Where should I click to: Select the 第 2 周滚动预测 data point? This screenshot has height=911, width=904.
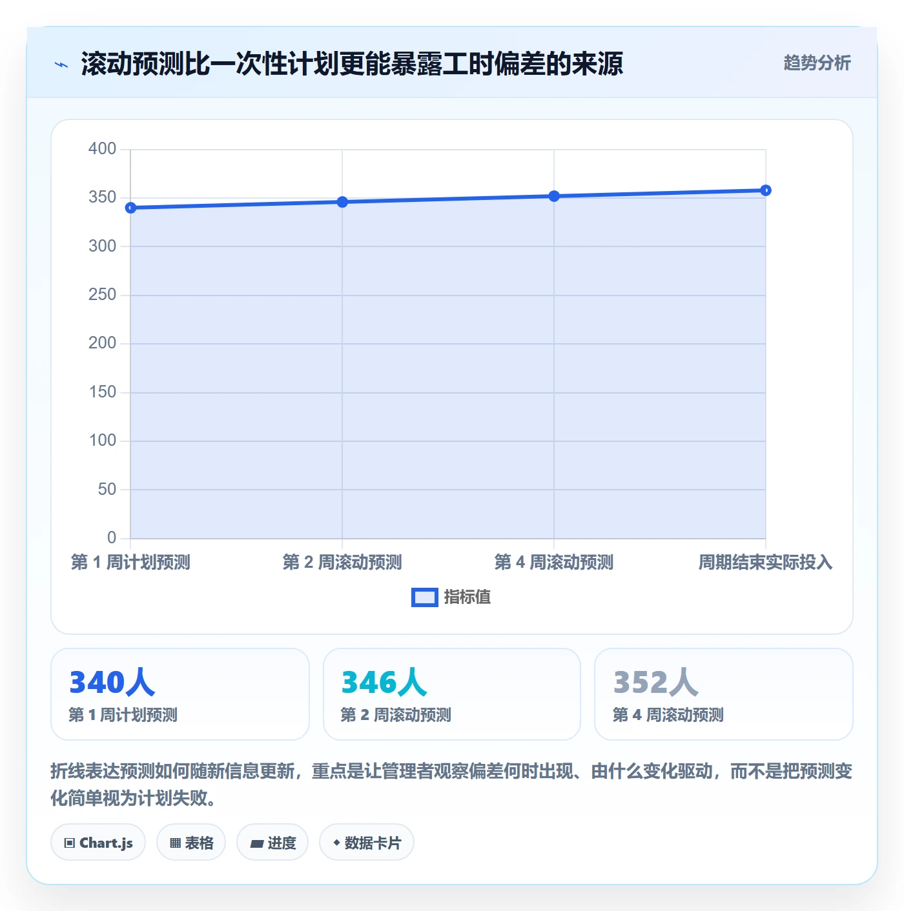tap(342, 202)
